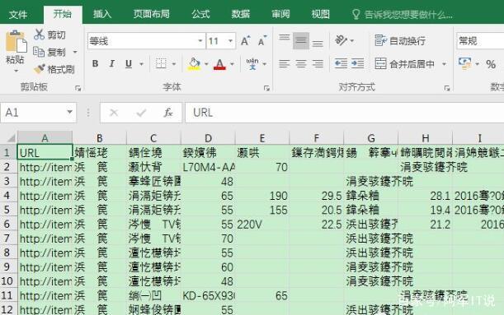Click the formula bar showing URL
This screenshot has height=315, width=504.
tap(345, 113)
